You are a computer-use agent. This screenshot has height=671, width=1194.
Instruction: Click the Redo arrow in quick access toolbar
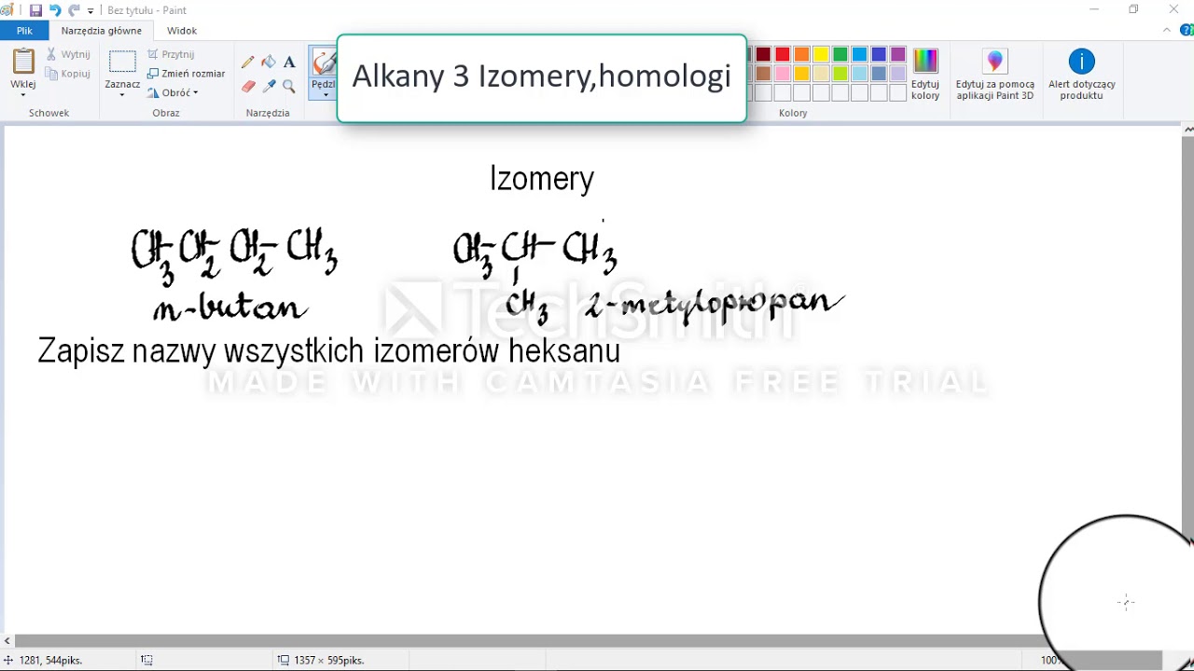point(74,10)
